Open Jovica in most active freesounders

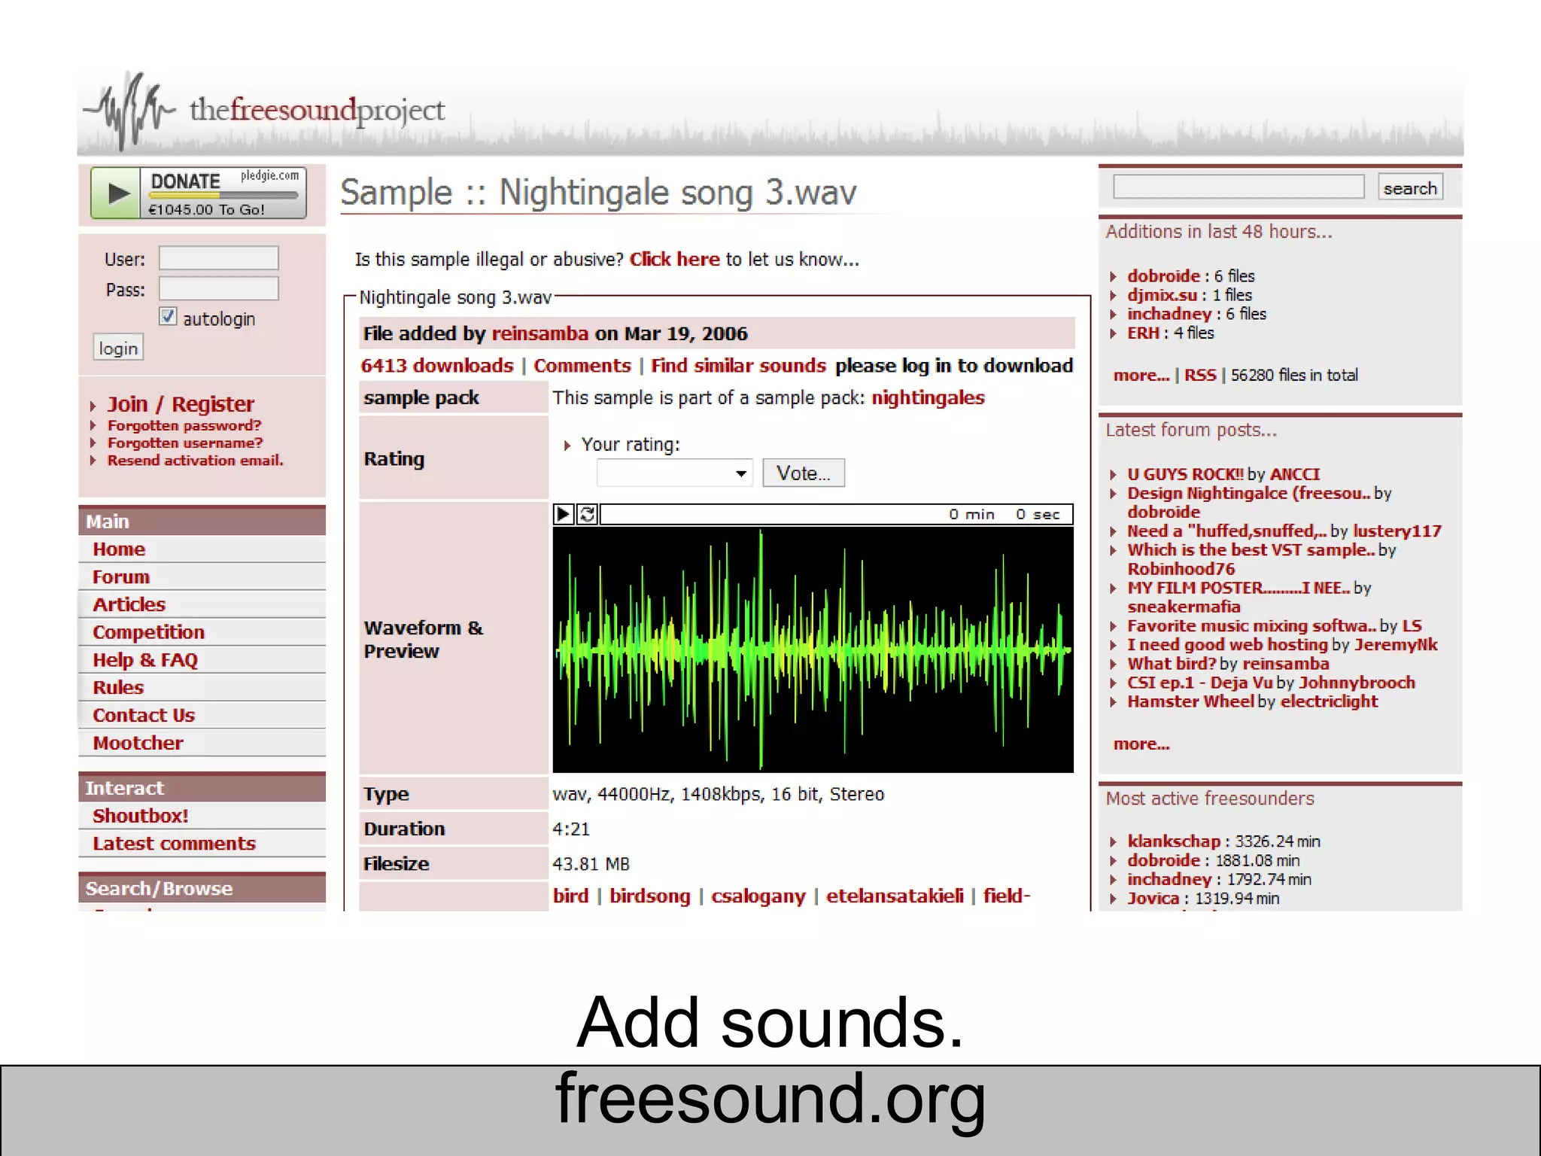(1153, 898)
